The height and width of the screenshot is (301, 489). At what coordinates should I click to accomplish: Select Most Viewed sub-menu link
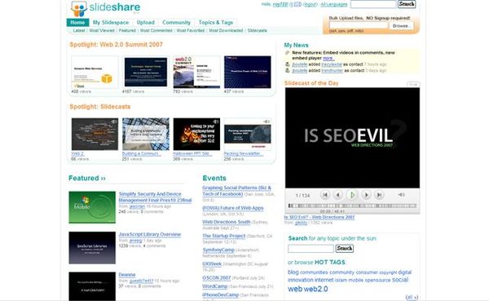tap(102, 31)
